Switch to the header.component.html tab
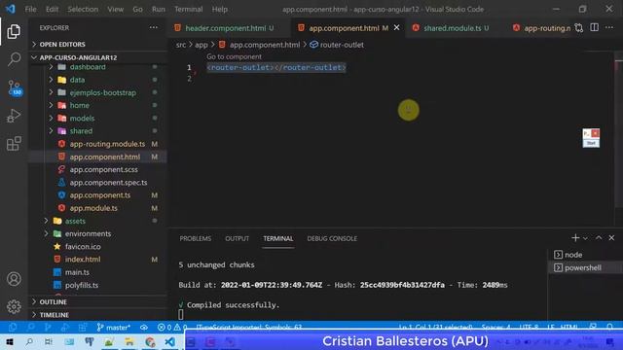This screenshot has width=623, height=350. click(225, 28)
